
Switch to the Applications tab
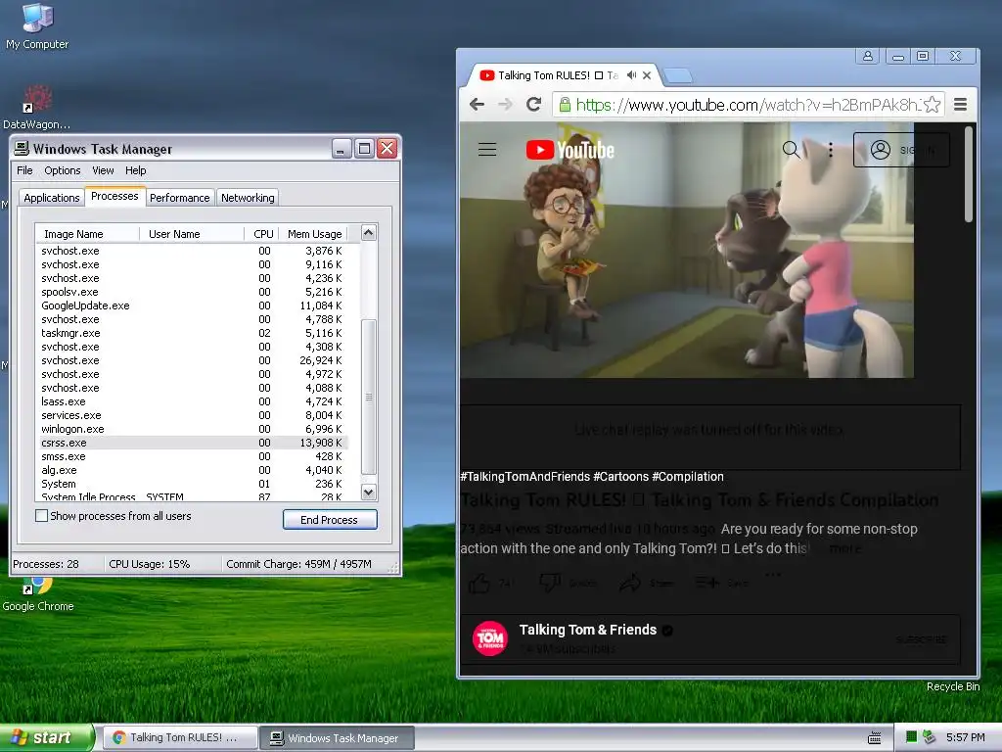51,198
